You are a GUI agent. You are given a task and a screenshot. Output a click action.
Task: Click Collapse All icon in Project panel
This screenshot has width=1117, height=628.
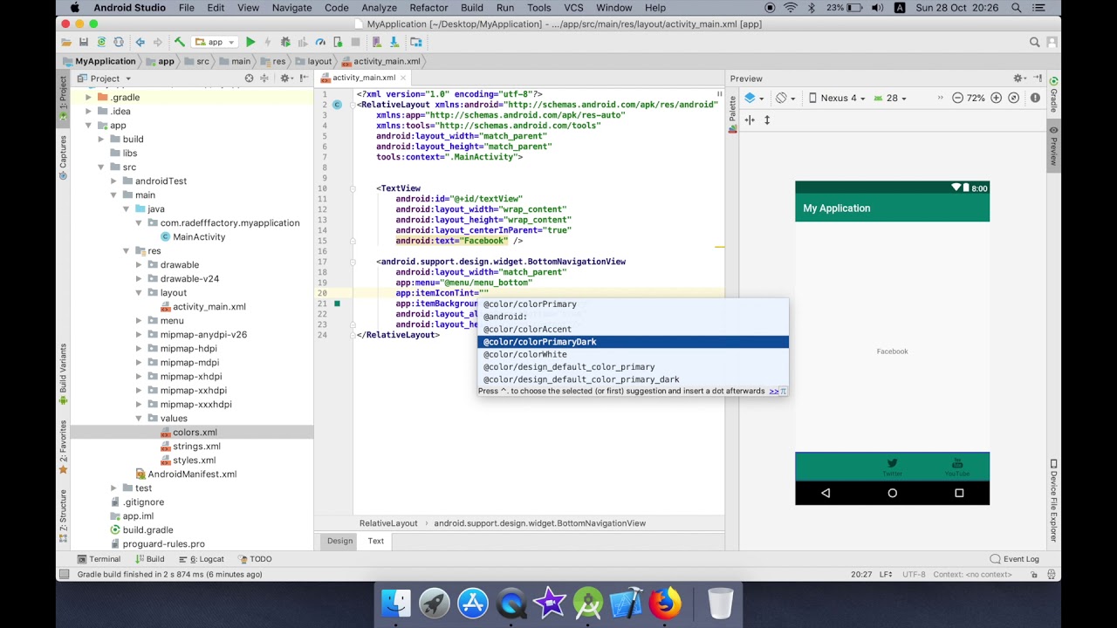point(264,78)
